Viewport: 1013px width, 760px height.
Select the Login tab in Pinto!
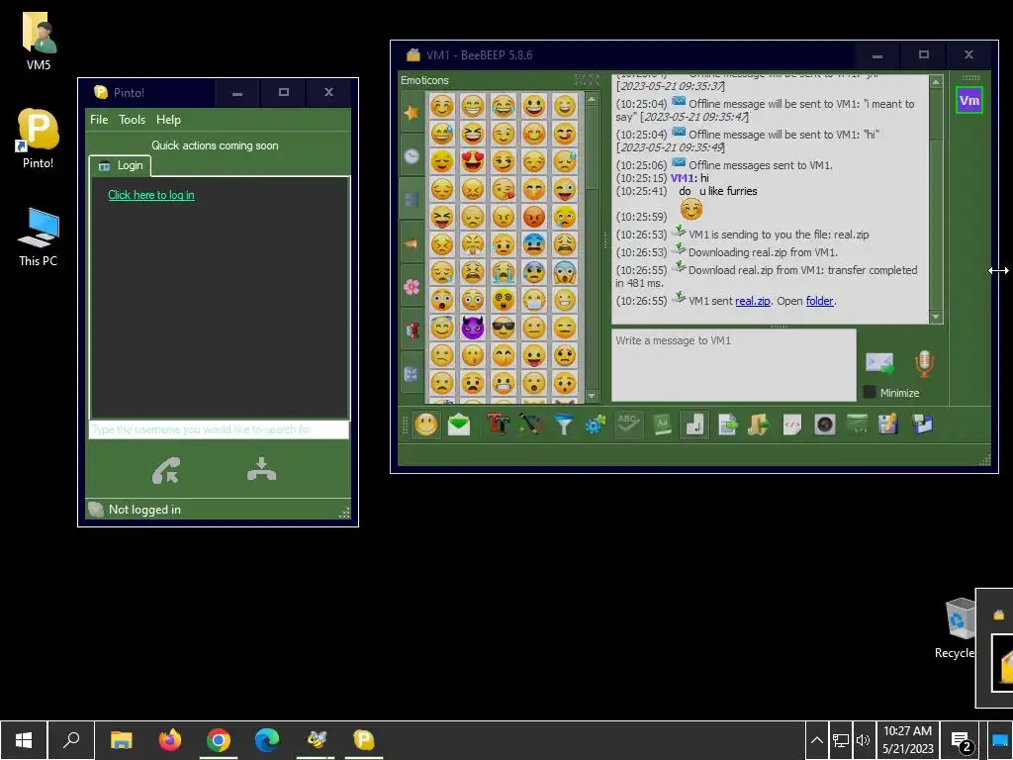point(120,165)
